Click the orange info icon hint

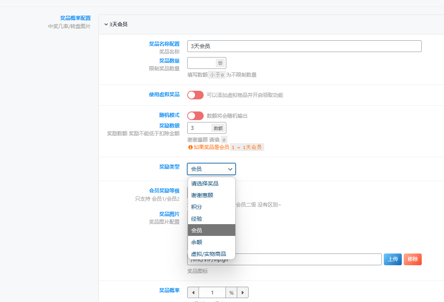190,147
